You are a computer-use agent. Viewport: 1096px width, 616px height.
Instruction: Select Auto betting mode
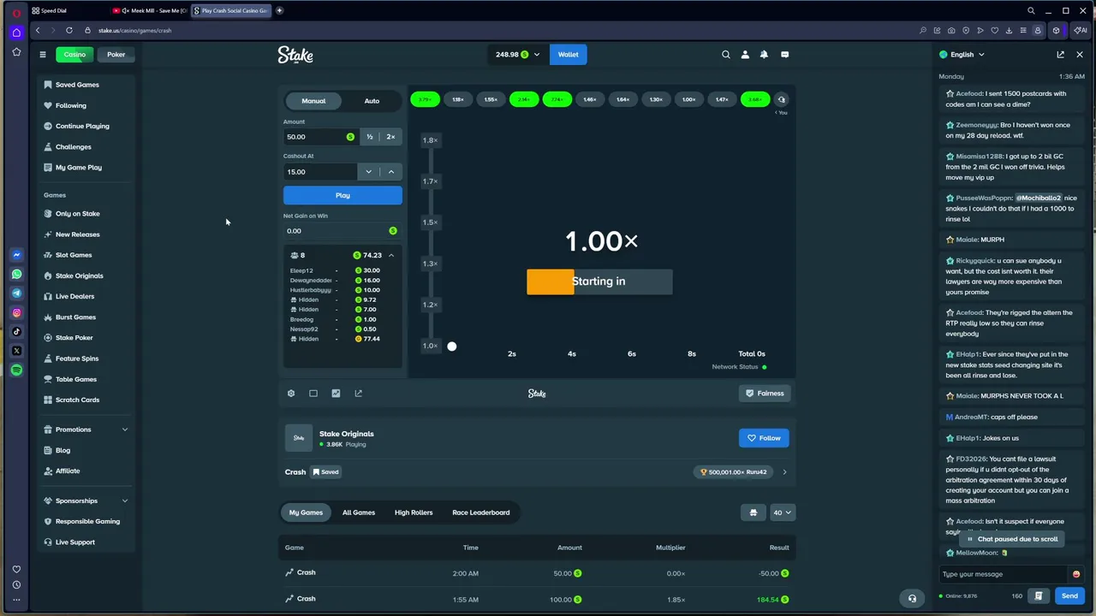pyautogui.click(x=372, y=101)
